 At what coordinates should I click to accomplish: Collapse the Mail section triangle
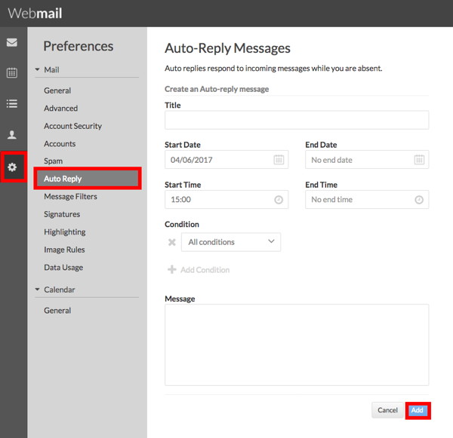point(37,69)
